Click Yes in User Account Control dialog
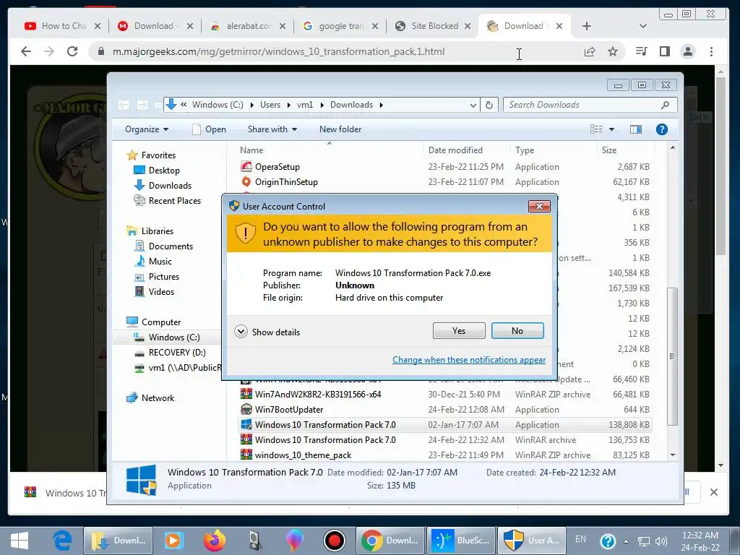The width and height of the screenshot is (740, 555). point(459,331)
